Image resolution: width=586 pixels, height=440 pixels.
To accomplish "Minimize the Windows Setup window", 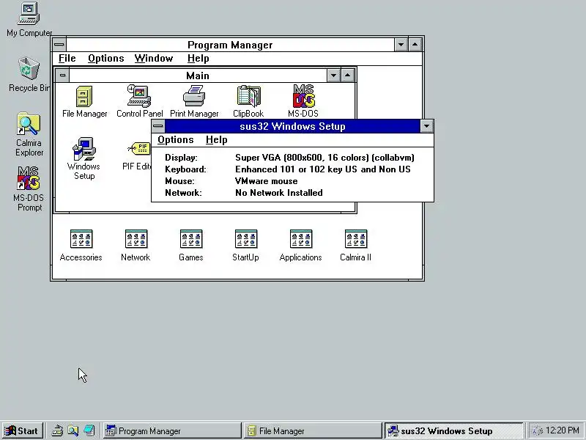I will tap(427, 126).
